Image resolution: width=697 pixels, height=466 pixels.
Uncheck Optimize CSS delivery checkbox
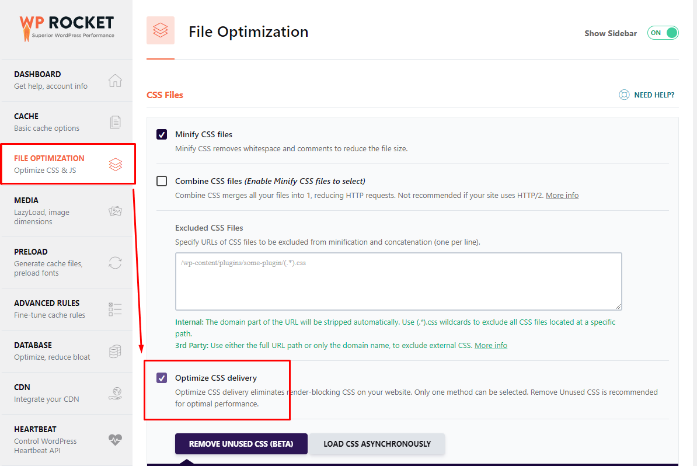click(x=162, y=378)
